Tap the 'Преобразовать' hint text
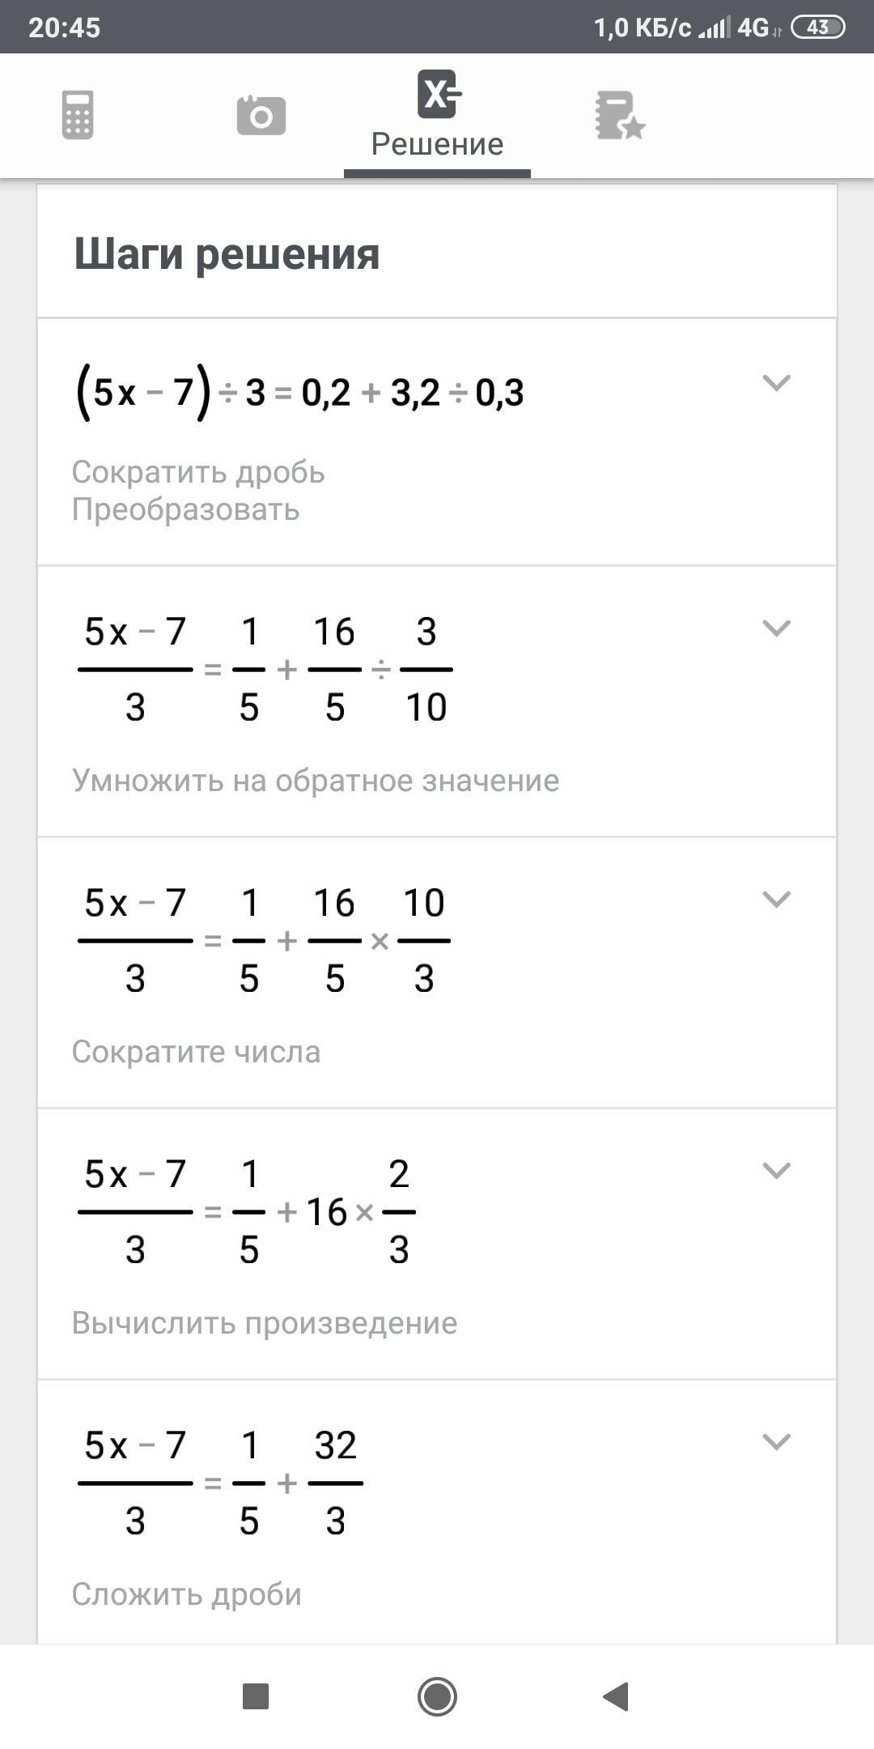The height and width of the screenshot is (1749, 874). pos(186,510)
